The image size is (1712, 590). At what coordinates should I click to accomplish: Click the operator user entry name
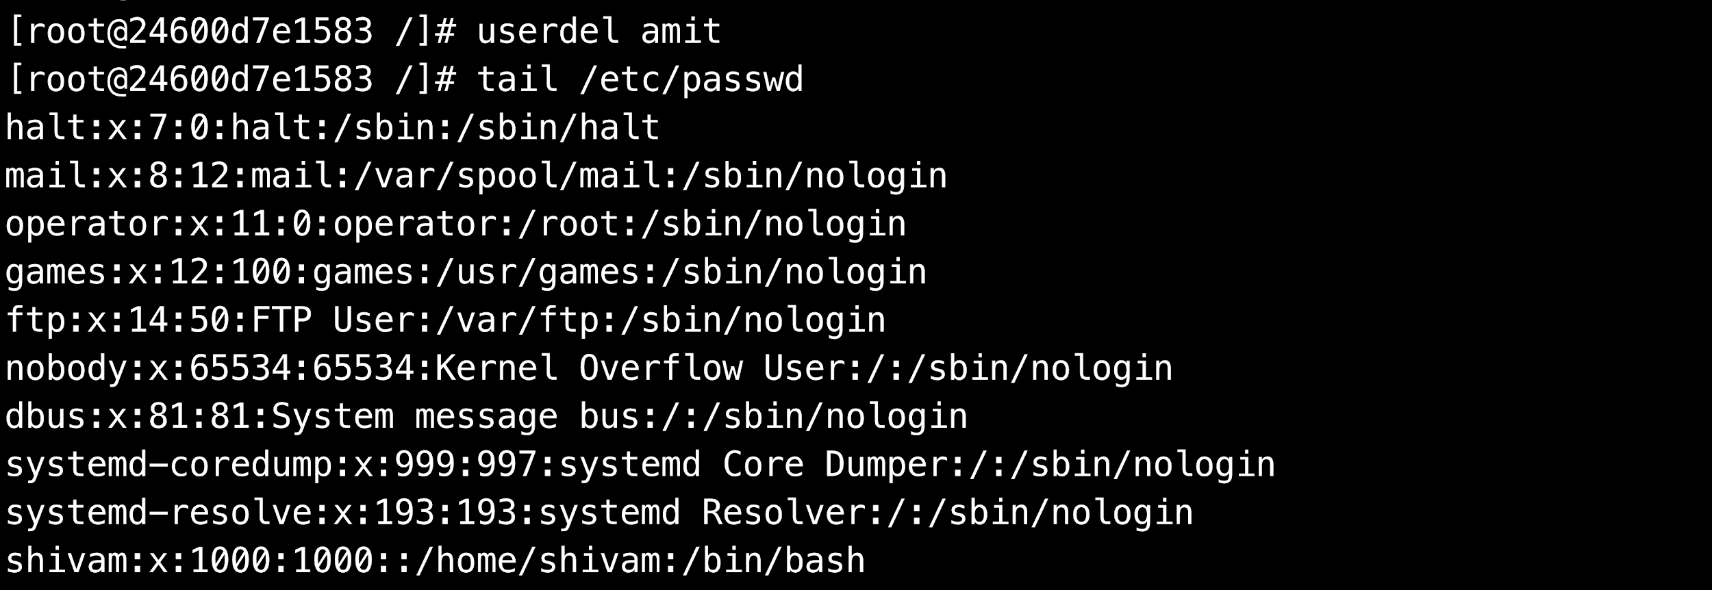pos(86,225)
